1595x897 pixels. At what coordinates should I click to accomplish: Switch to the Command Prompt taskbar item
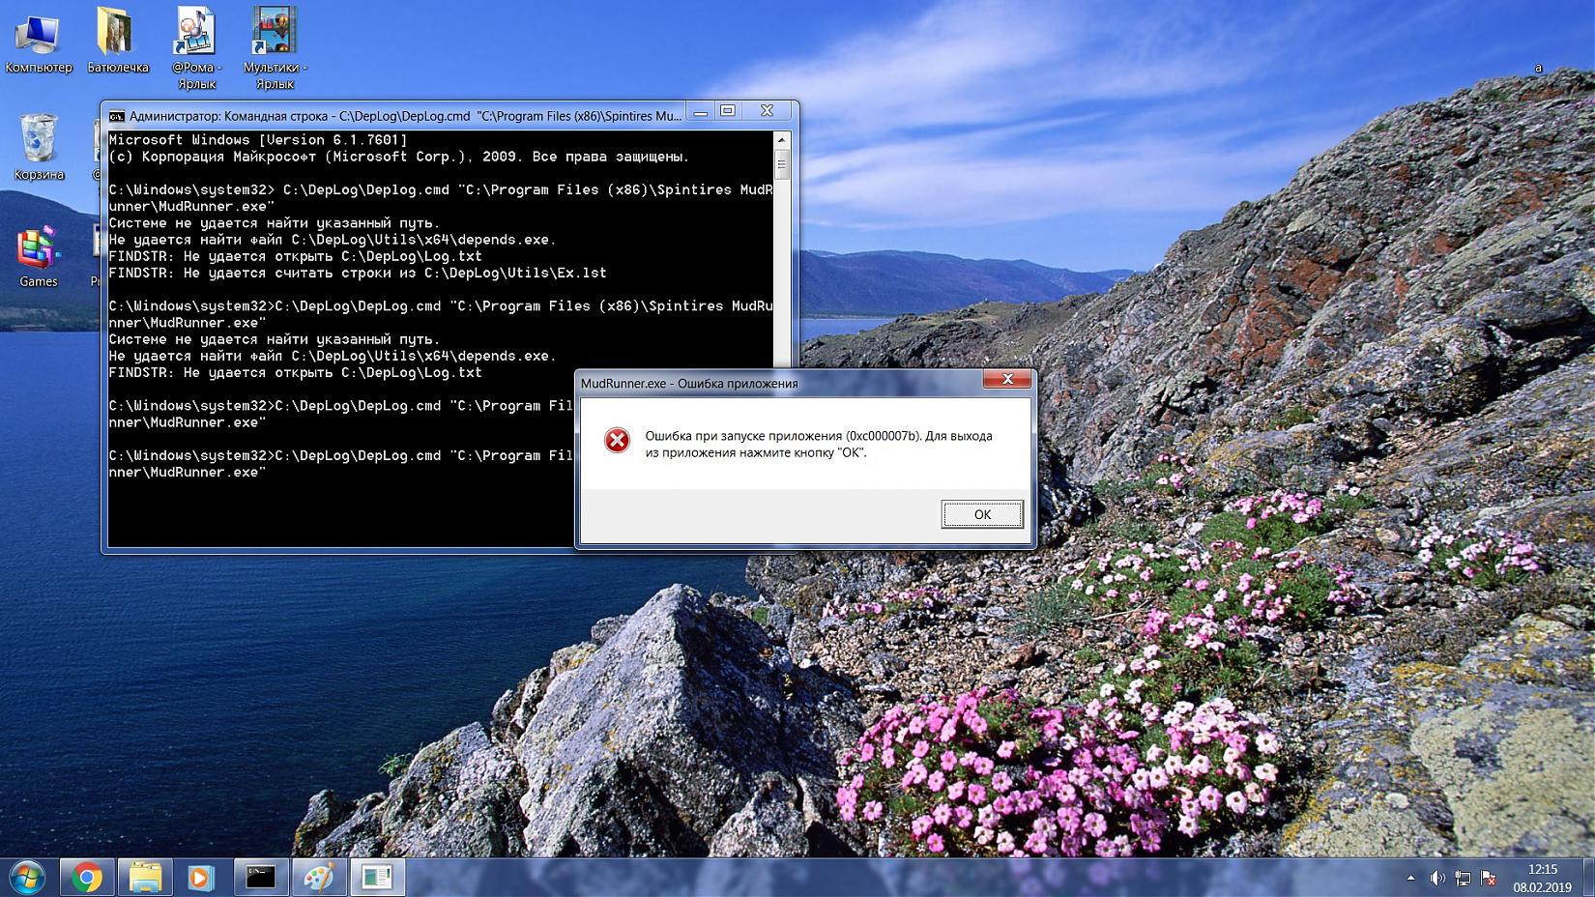pyautogui.click(x=261, y=878)
